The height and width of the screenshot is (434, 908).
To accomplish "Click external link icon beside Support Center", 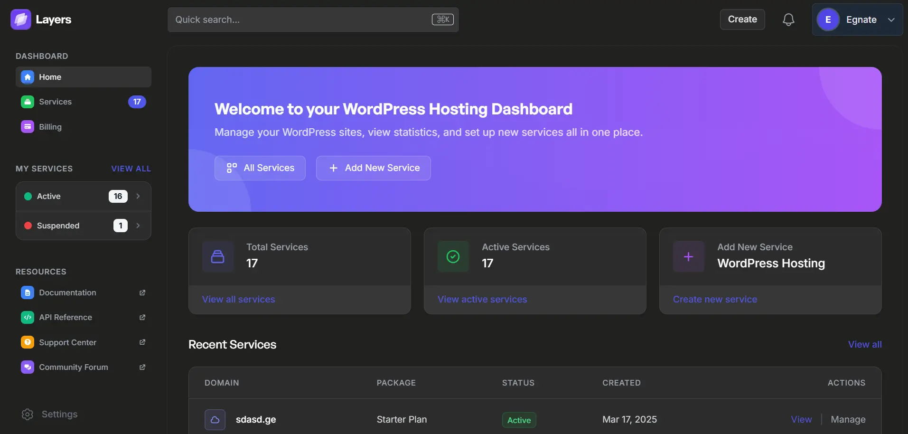I will (142, 342).
